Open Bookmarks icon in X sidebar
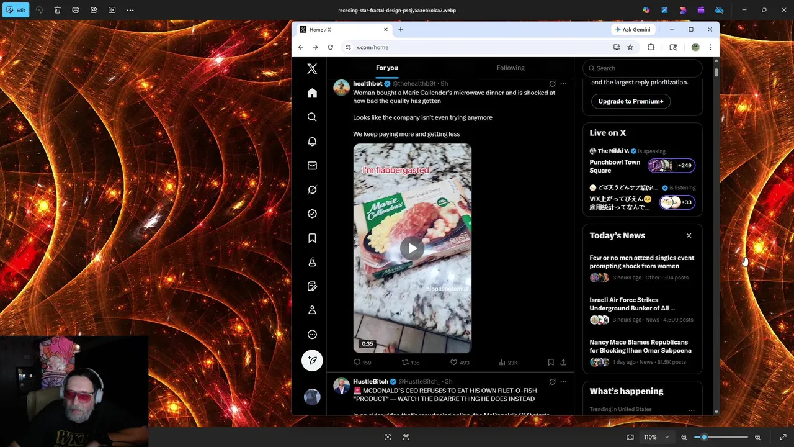This screenshot has height=447, width=794. click(x=312, y=238)
